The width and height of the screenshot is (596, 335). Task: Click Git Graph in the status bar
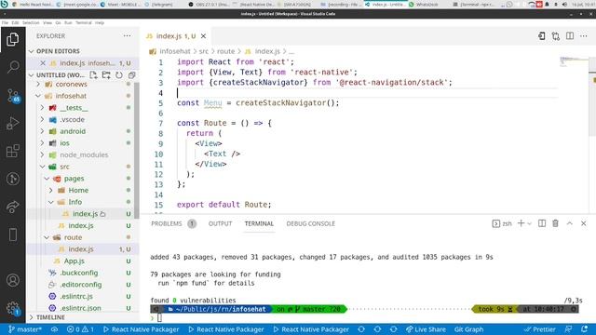[468, 329]
